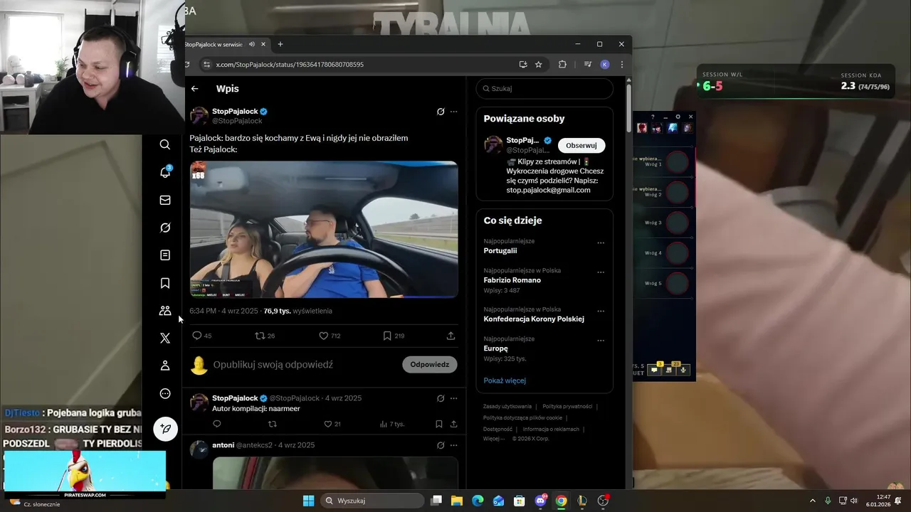Open more menu on the main StopPajalock post

tap(453, 112)
